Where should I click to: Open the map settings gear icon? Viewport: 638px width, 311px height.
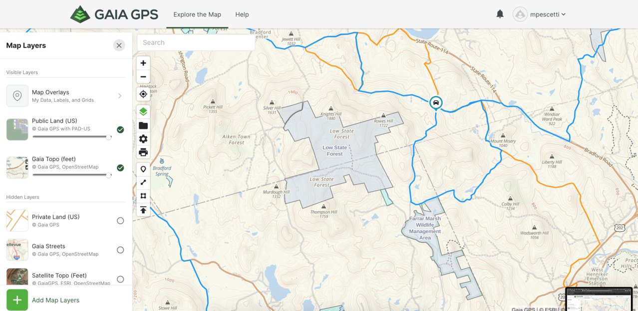pyautogui.click(x=143, y=139)
